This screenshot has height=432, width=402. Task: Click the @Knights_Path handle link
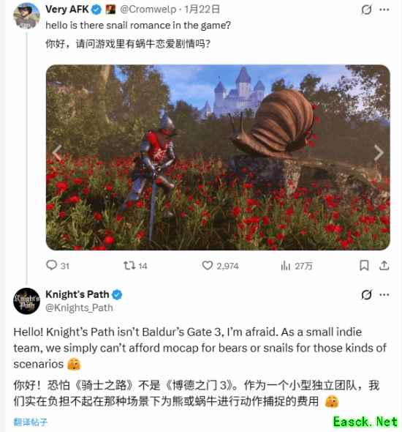point(79,308)
